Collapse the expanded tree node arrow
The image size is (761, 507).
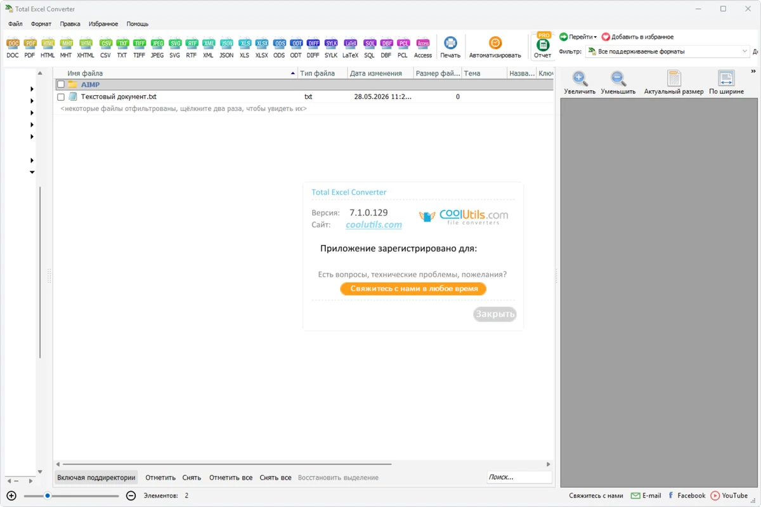click(32, 172)
